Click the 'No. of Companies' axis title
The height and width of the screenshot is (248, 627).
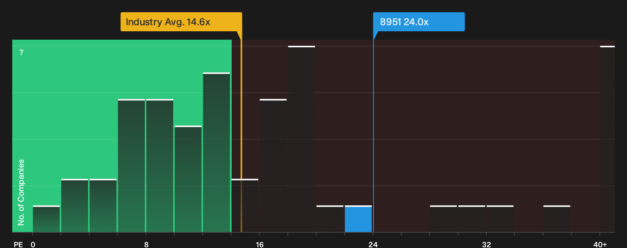coord(21,192)
